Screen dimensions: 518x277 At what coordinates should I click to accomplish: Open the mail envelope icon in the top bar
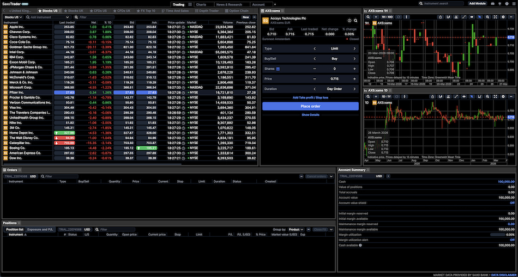(492, 4)
